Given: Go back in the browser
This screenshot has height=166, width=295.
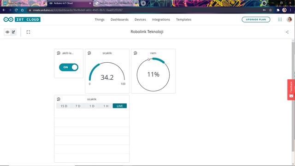Looking at the screenshot, I should [x=4, y=10].
